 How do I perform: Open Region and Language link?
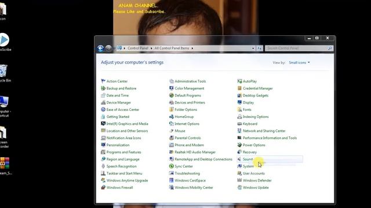tap(123, 159)
